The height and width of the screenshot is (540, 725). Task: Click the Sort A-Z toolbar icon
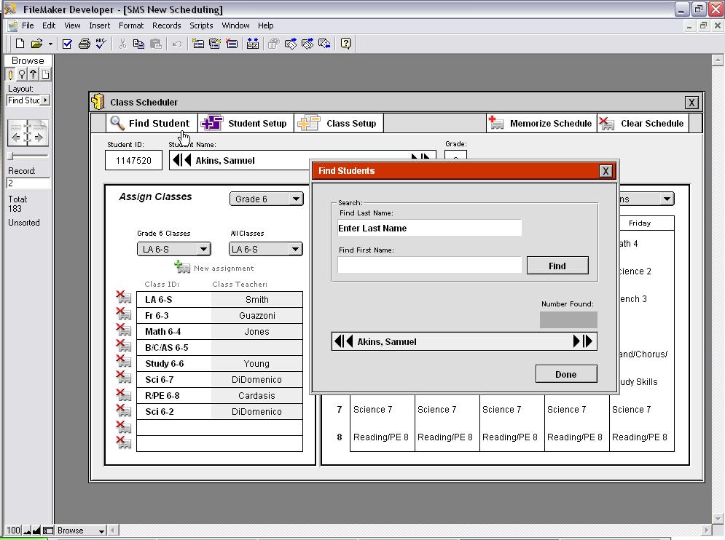(x=253, y=44)
